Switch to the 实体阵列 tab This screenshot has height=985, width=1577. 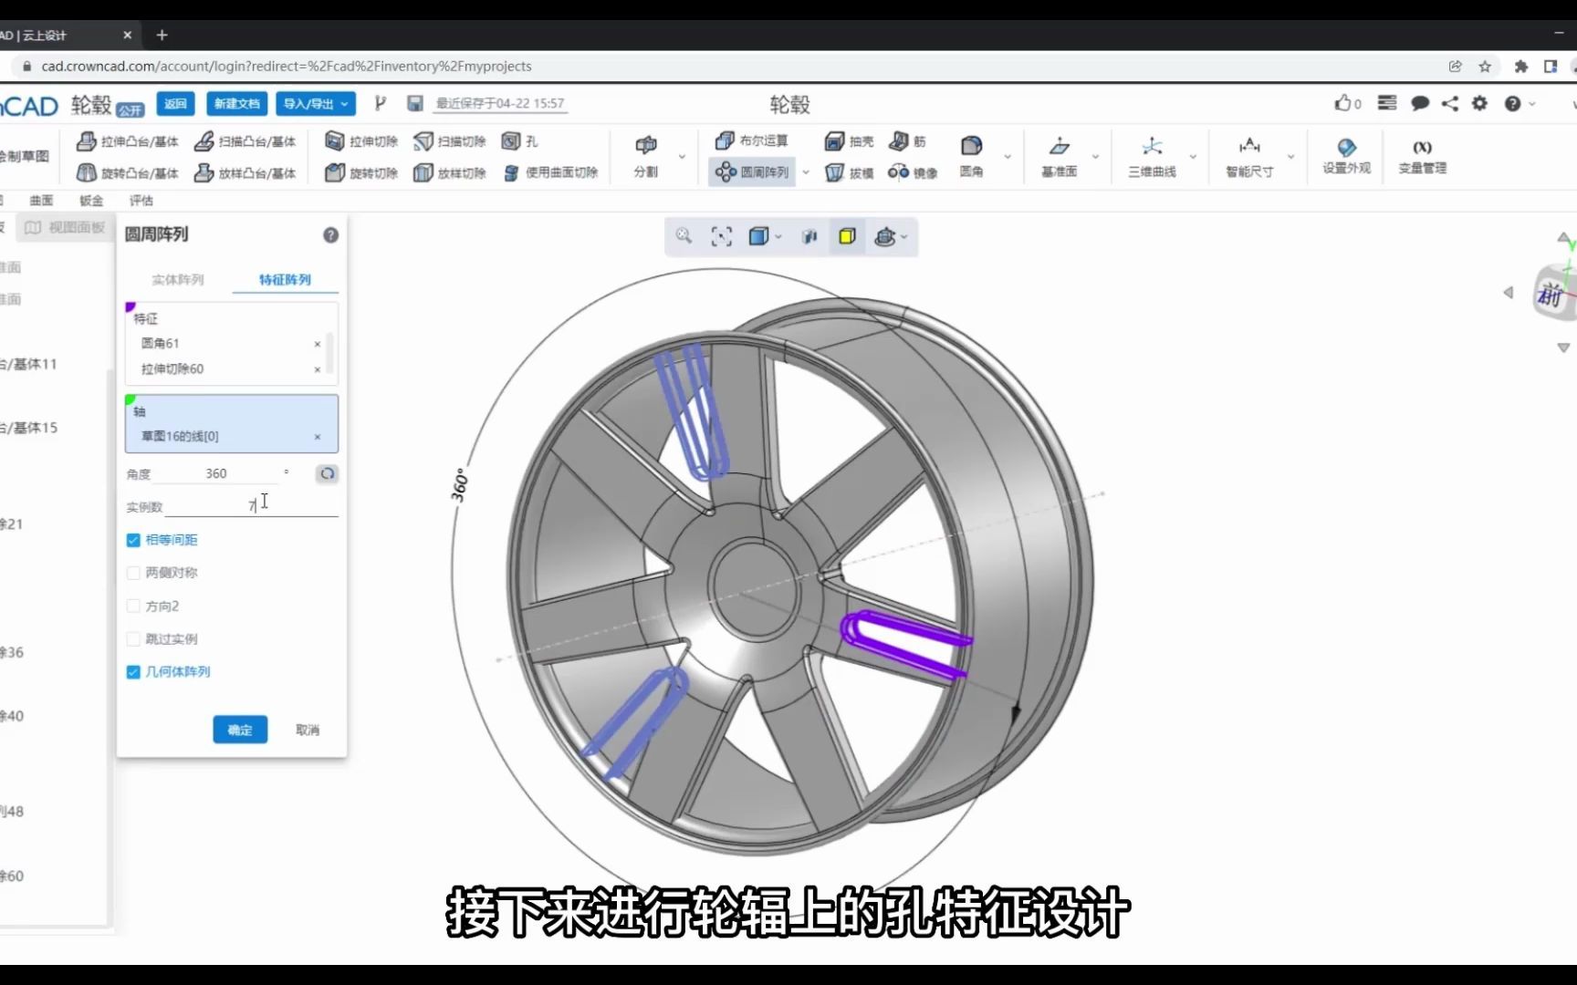(178, 279)
